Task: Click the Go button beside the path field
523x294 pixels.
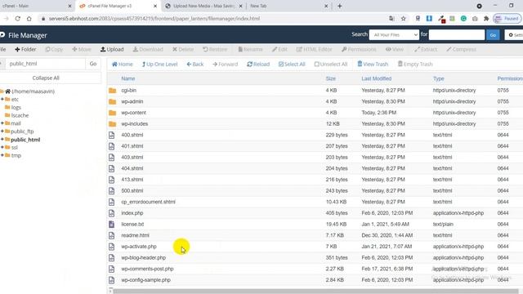Action: pos(93,64)
